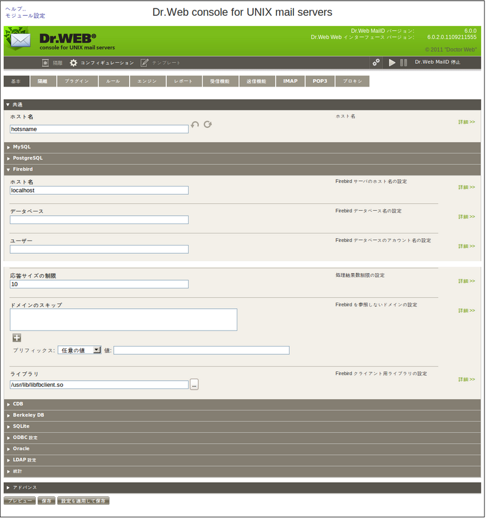Focus the ライブラリ path field

coord(99,386)
